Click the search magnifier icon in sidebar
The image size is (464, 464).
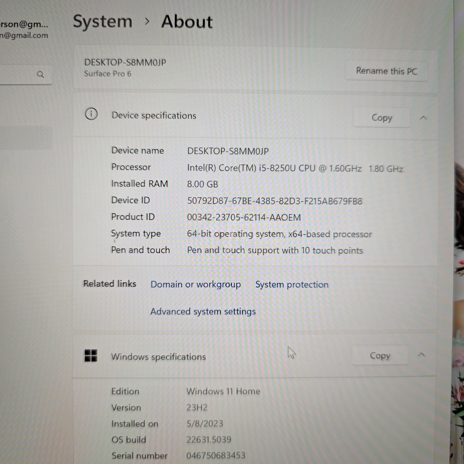41,75
